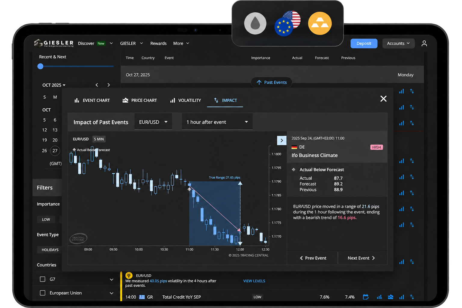The width and height of the screenshot is (462, 308).
Task: Open the Discover menu
Action: point(95,43)
